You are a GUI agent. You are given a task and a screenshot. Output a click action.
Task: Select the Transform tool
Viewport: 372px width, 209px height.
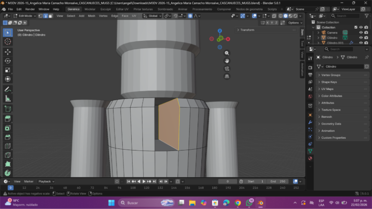pos(8,79)
